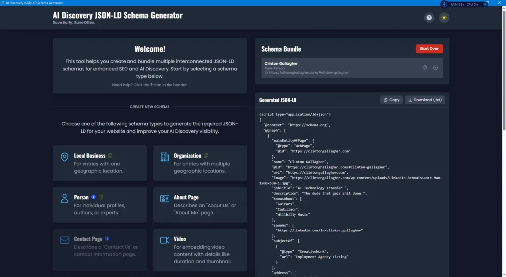Click the 'Welcome!' heading

pyautogui.click(x=150, y=49)
